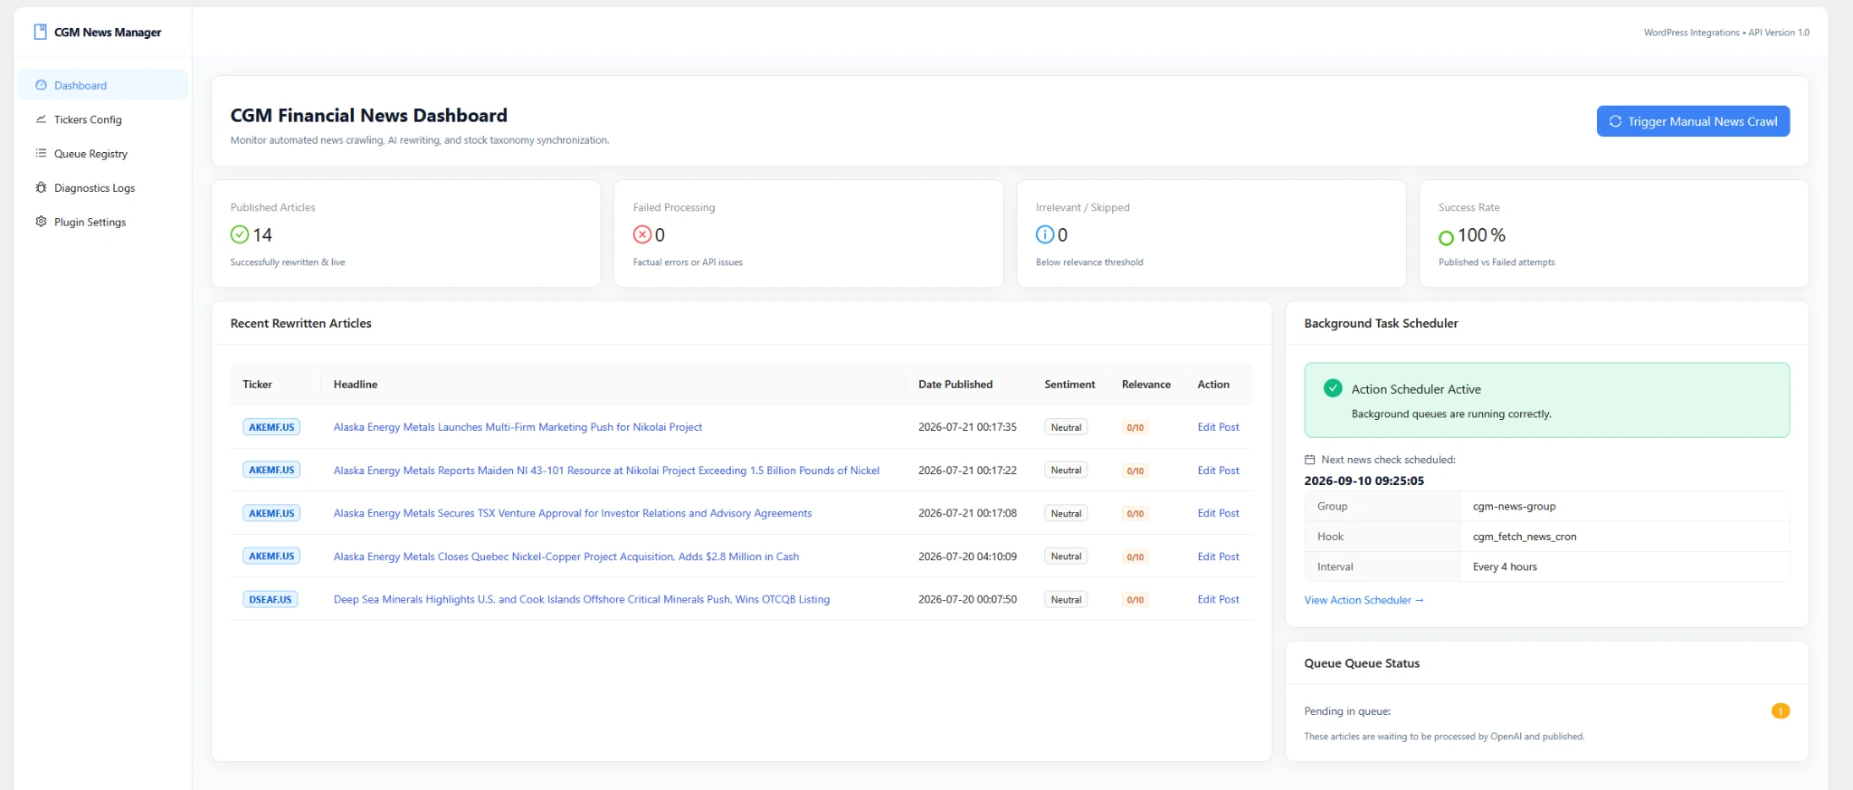Image resolution: width=1853 pixels, height=790 pixels.
Task: Open Diagnostics Logs page
Action: coord(103,188)
